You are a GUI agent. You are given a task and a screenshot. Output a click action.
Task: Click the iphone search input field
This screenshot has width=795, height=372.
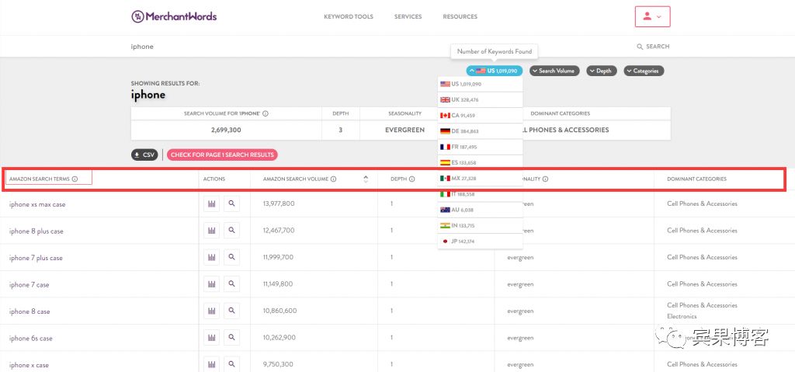click(x=375, y=46)
